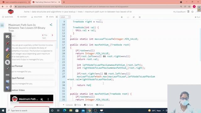Image resolution: width=201 pixels, height=113 pixels.
Task: Switch to the STATS tab
Action: (x=50, y=17)
